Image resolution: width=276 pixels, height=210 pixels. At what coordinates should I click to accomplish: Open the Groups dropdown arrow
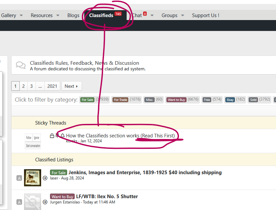tap(183, 15)
